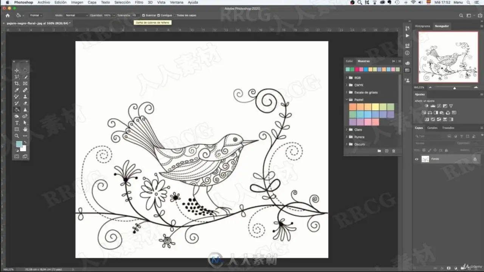
Task: Switch to the Color tab
Action: [x=349, y=61]
